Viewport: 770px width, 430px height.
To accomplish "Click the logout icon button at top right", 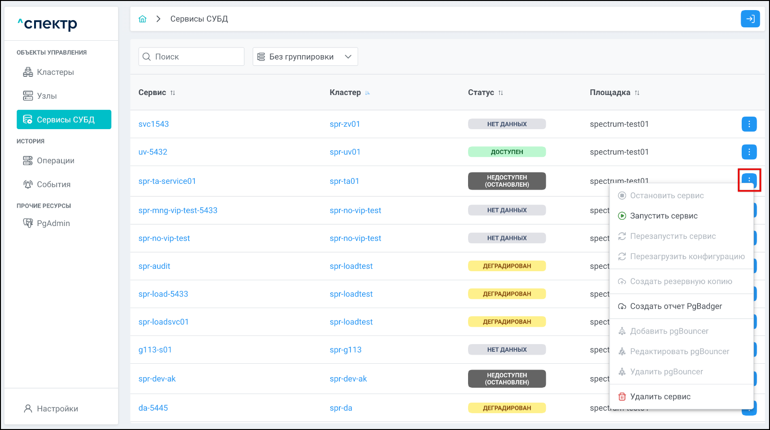I will coord(750,19).
